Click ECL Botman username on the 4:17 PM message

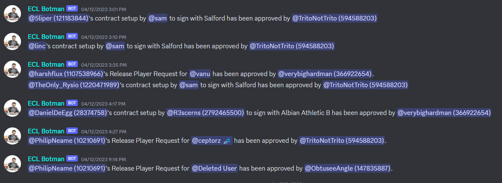46,103
